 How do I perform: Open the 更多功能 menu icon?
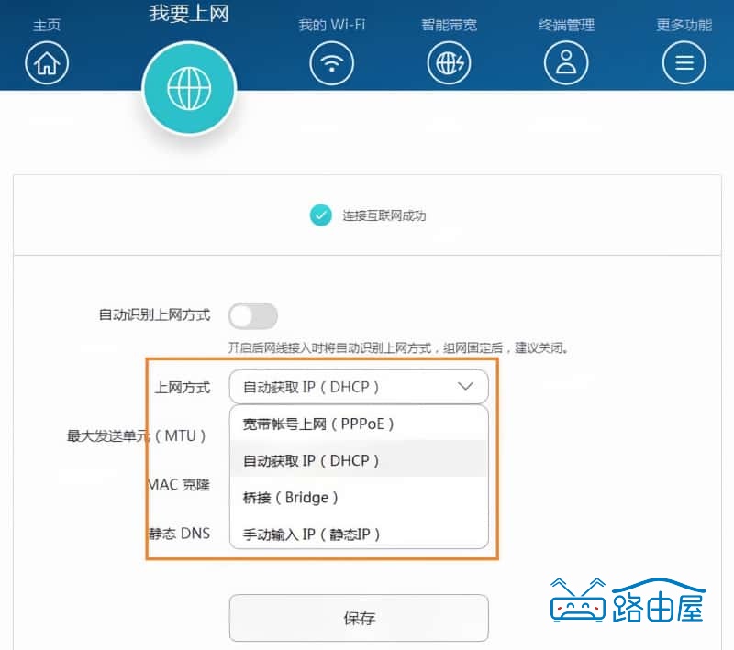(x=684, y=63)
